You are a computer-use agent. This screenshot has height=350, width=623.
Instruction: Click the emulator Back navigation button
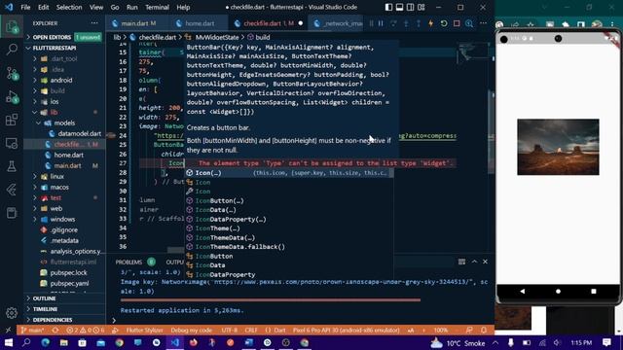[522, 292]
